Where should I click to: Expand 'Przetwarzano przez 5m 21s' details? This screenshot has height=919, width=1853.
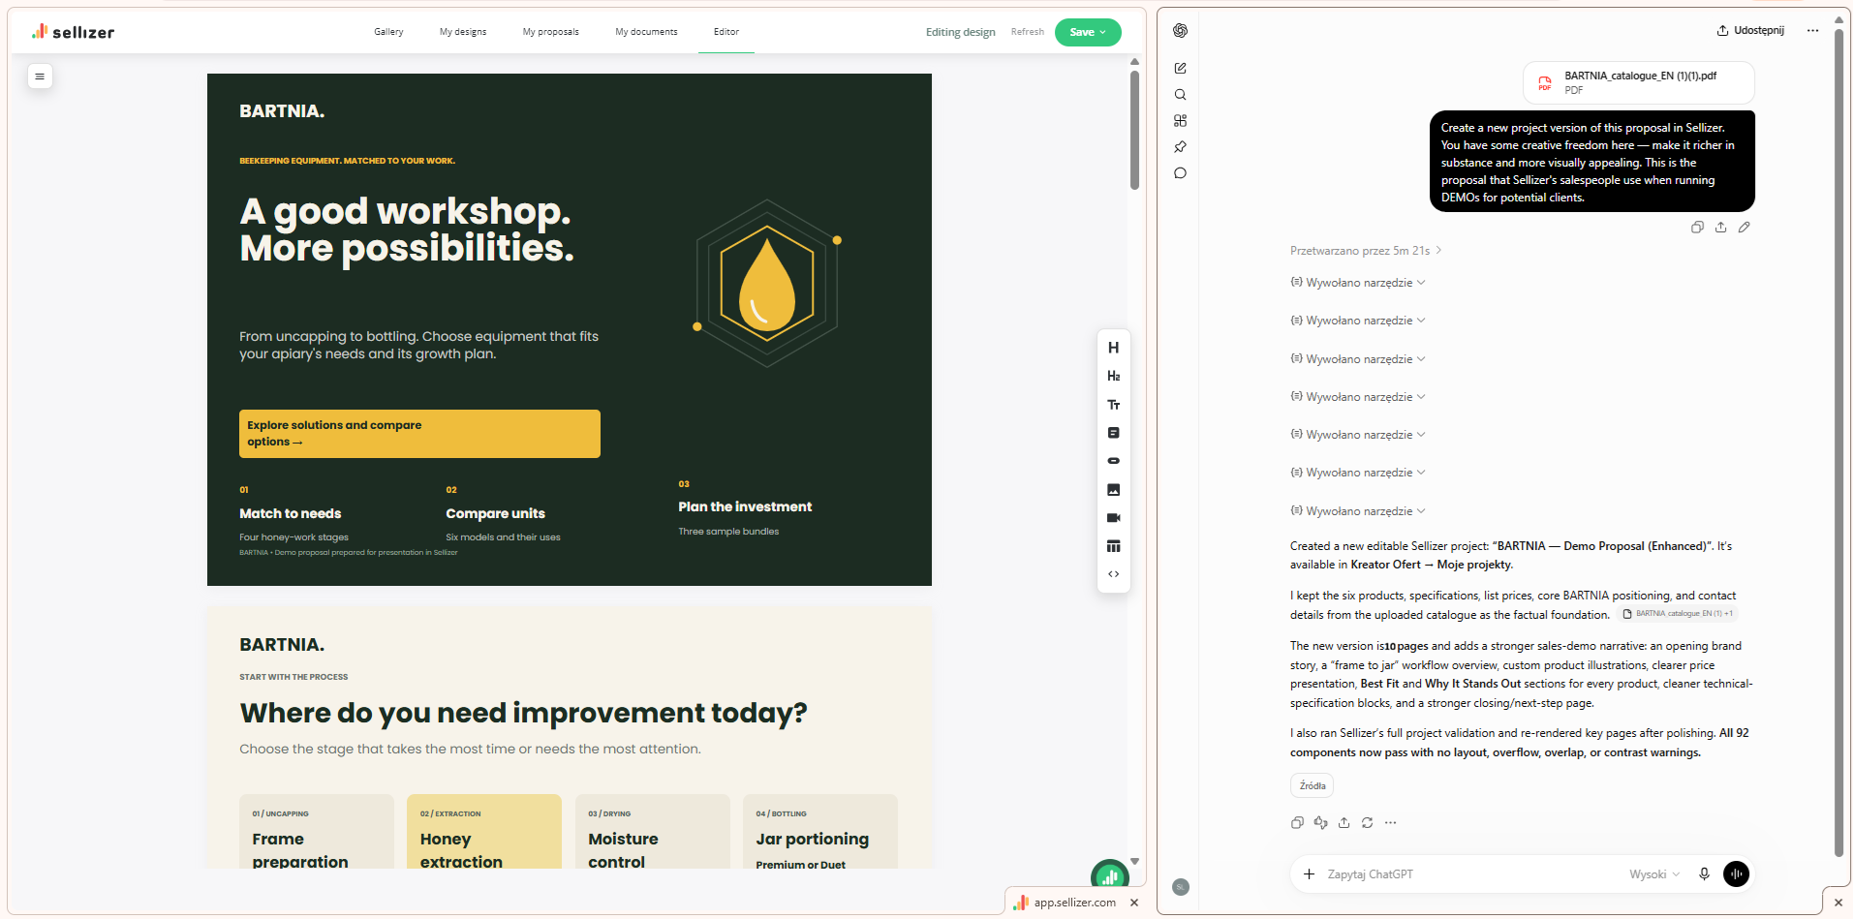tap(1366, 251)
